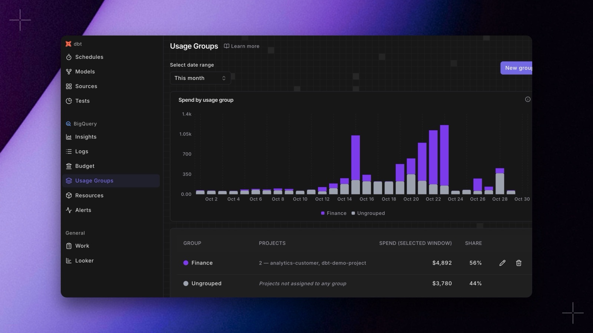Click the Work clipboard icon
This screenshot has height=333, width=593.
click(69, 246)
